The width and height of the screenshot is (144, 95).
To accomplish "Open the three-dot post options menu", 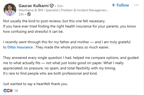I will pyautogui.click(x=136, y=5).
